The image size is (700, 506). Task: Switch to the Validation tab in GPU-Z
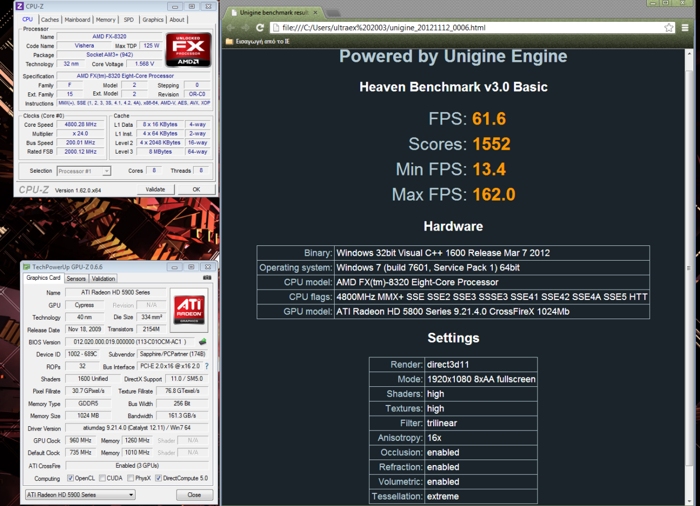click(x=103, y=279)
